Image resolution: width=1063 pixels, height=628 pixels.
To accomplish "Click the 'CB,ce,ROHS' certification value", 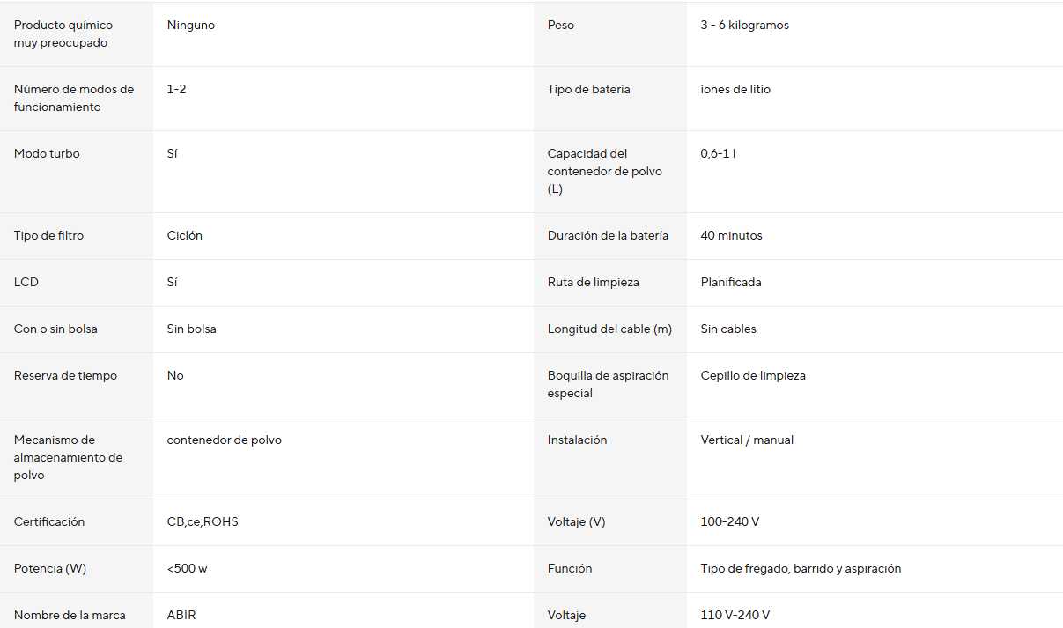I will [x=203, y=521].
